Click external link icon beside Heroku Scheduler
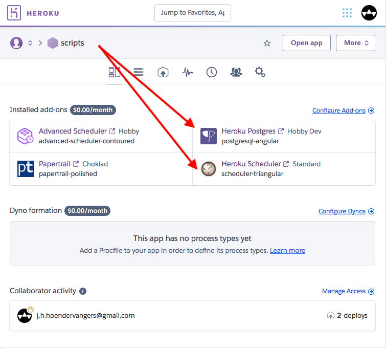Screen dimensions: 386x349 coord(286,164)
